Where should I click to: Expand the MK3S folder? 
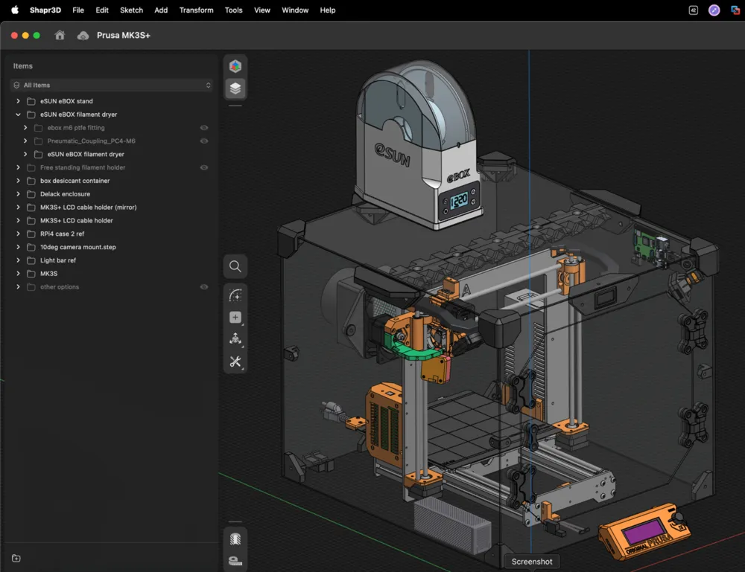coord(18,274)
